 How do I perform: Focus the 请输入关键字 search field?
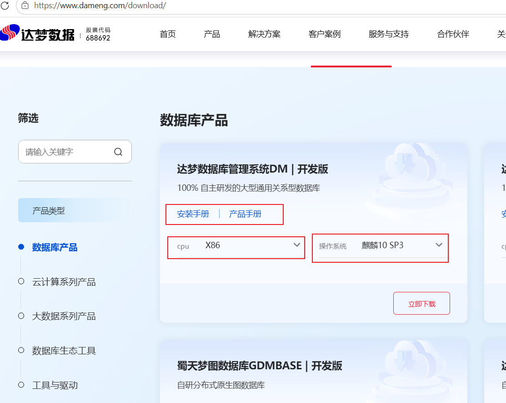coord(75,152)
